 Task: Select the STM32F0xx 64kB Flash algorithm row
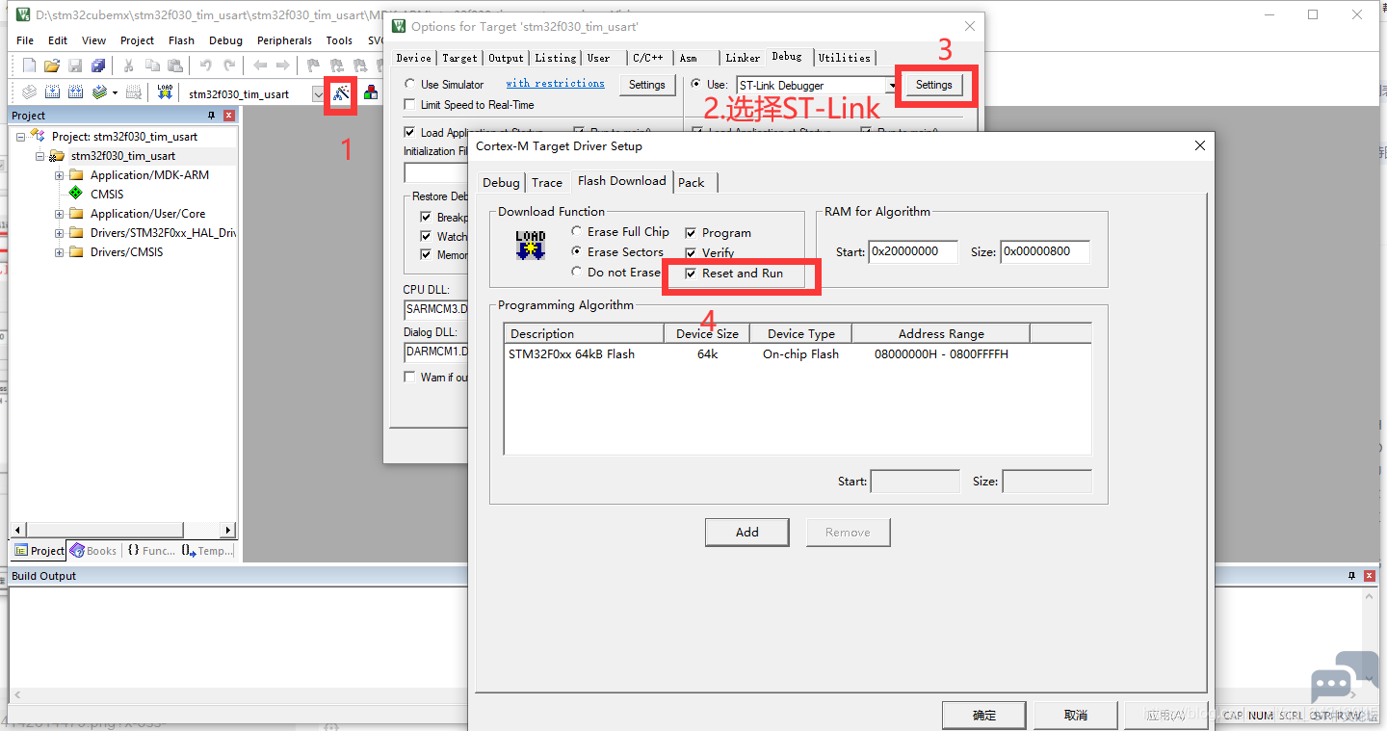click(798, 354)
